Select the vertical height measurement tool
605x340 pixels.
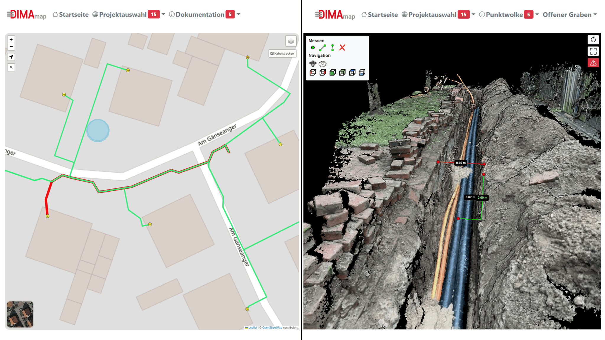coord(333,48)
